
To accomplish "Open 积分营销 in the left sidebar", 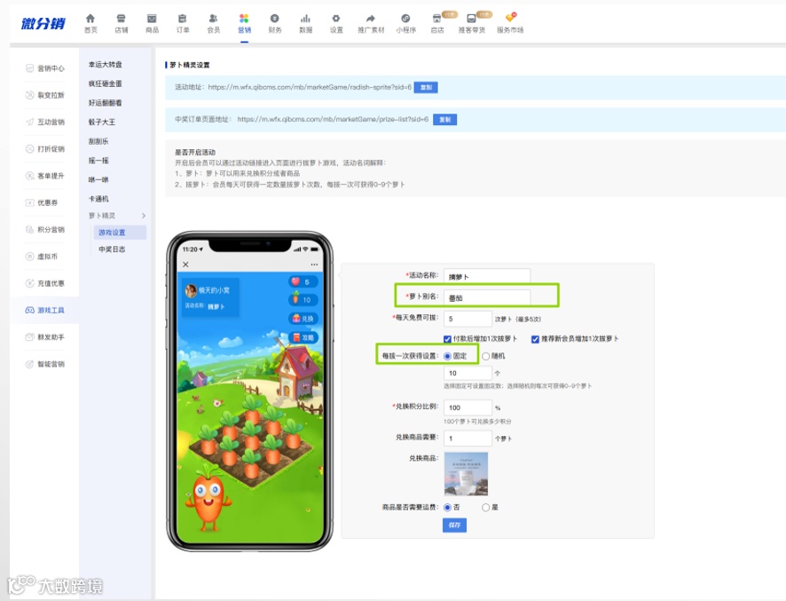I will coord(45,230).
